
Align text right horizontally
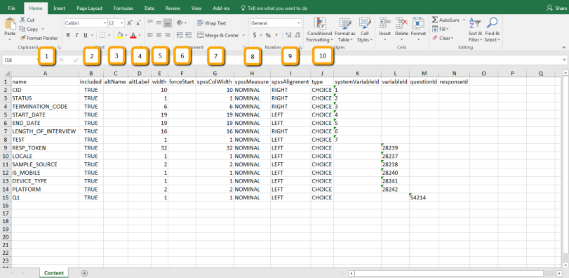pyautogui.click(x=167, y=35)
